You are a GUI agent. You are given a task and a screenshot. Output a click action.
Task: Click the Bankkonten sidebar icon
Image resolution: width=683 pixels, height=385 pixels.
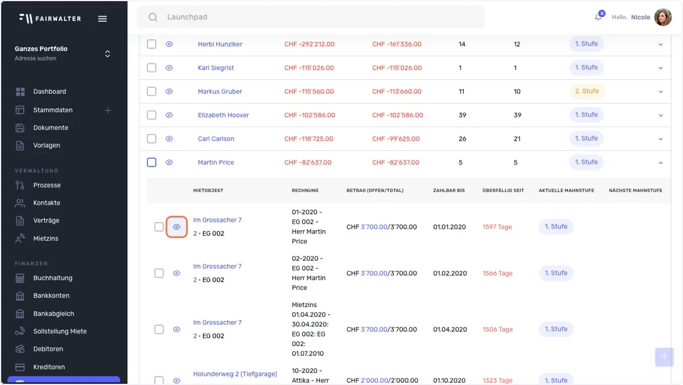click(x=20, y=296)
